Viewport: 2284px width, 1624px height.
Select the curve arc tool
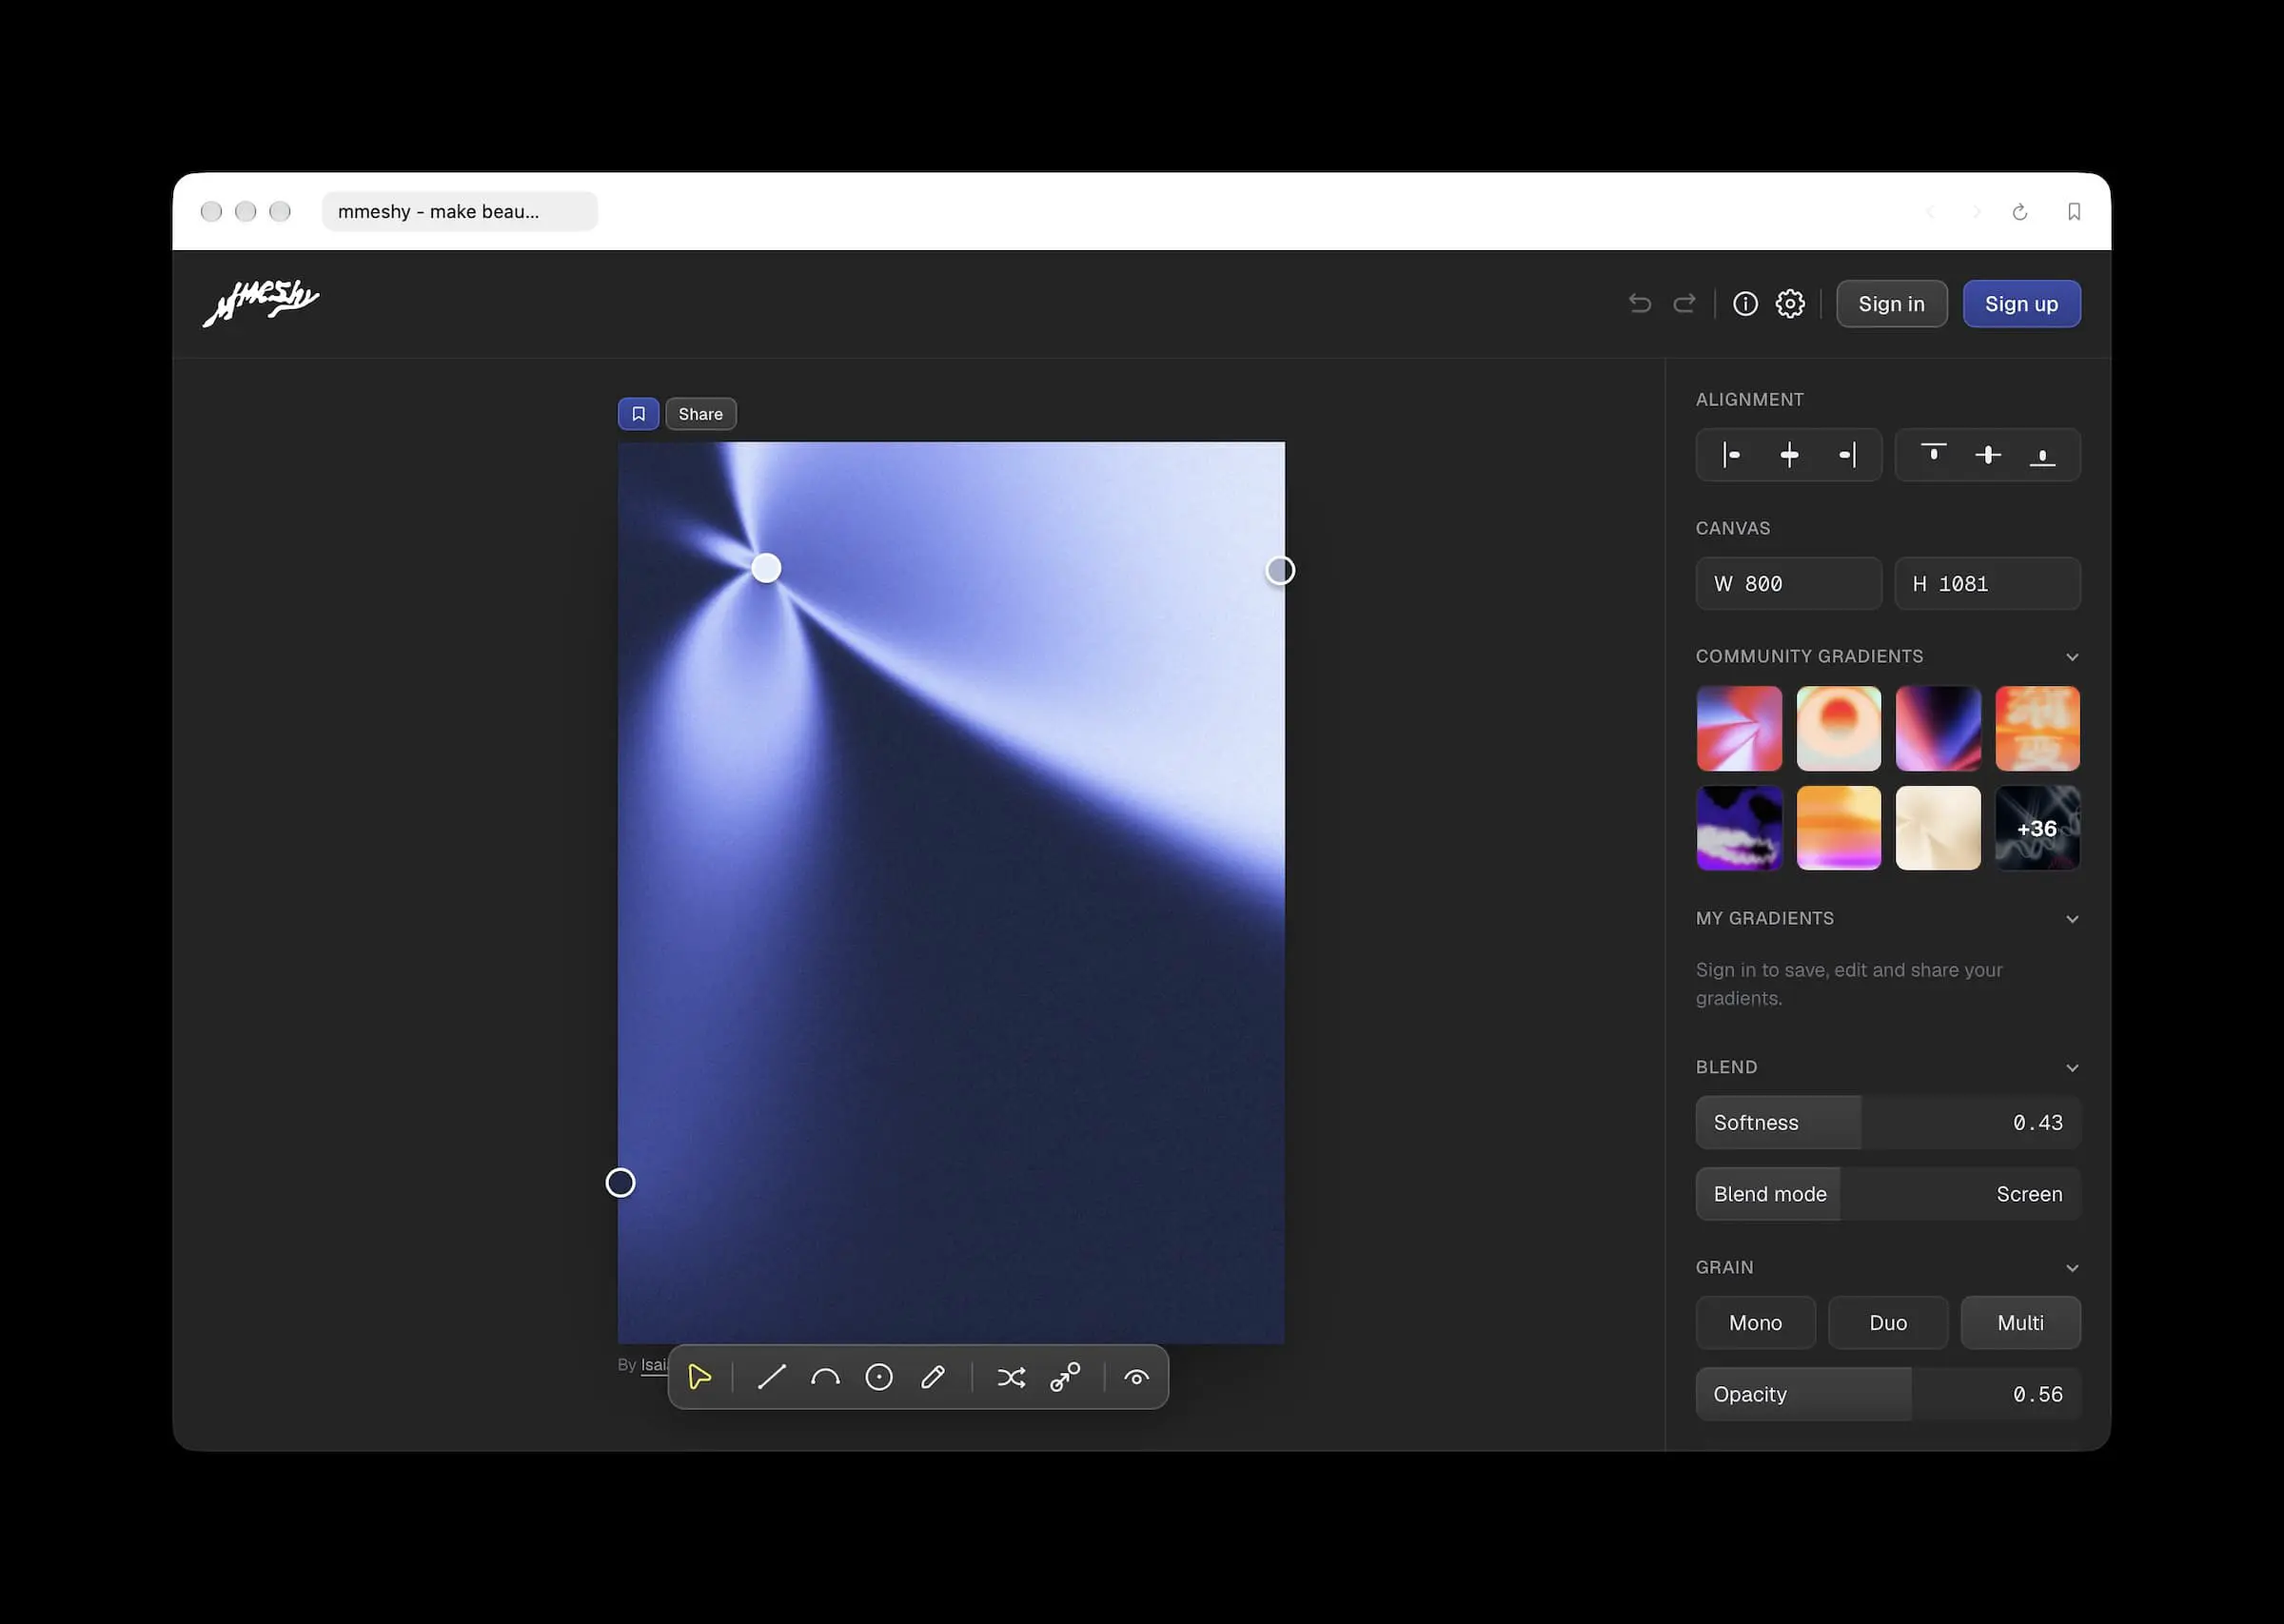(825, 1377)
